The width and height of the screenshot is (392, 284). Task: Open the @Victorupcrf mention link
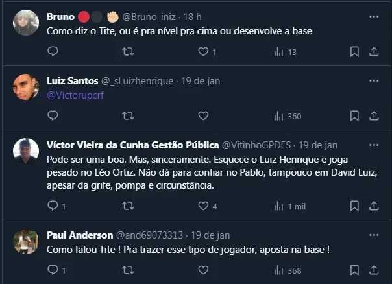point(75,95)
